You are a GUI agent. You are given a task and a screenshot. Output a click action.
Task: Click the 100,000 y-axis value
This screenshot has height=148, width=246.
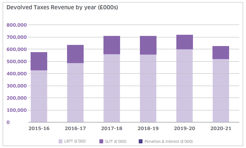(17, 110)
